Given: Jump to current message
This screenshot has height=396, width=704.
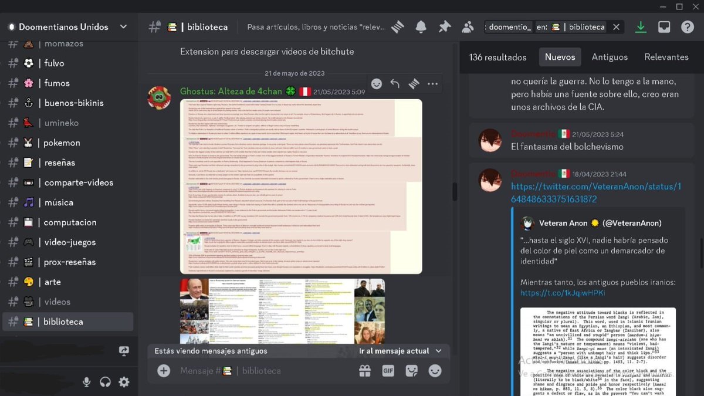Looking at the screenshot, I should [400, 351].
